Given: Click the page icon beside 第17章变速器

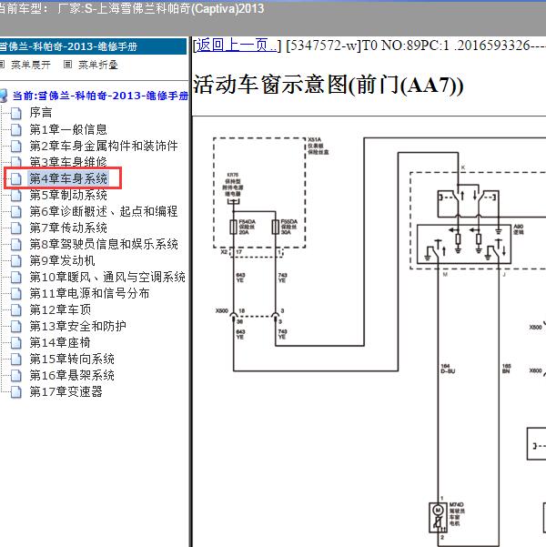Looking at the screenshot, I should (15, 391).
